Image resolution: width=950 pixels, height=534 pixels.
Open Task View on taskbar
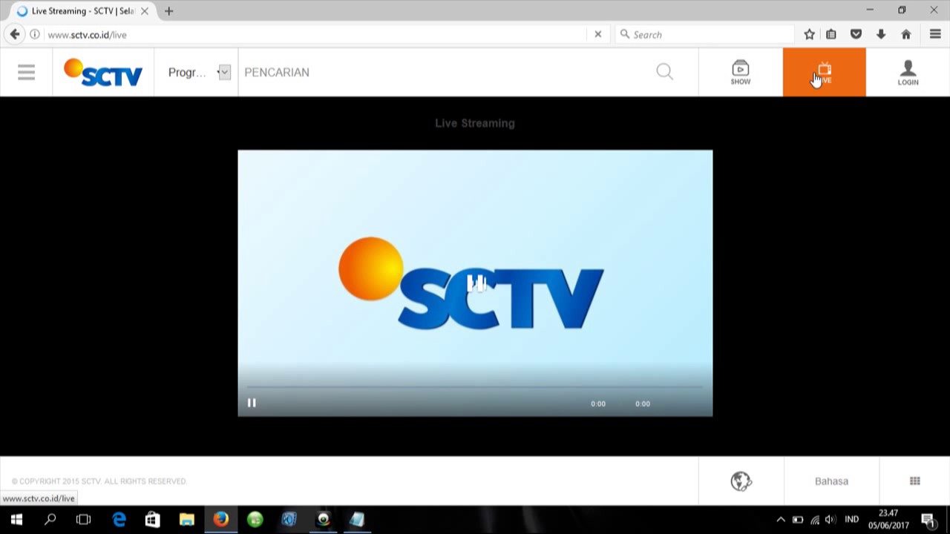[x=83, y=520]
